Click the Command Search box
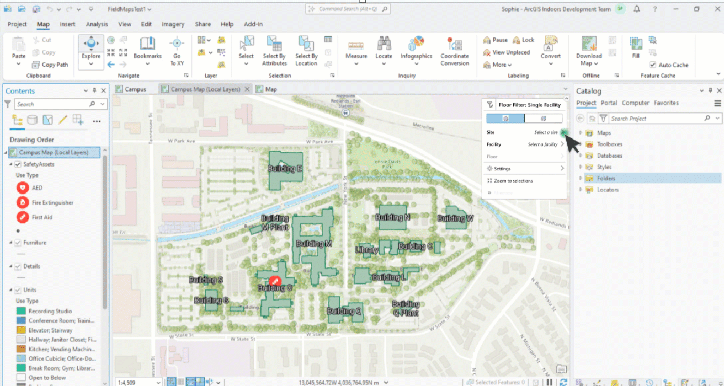Viewport: 724px width, 386px height. coord(348,9)
